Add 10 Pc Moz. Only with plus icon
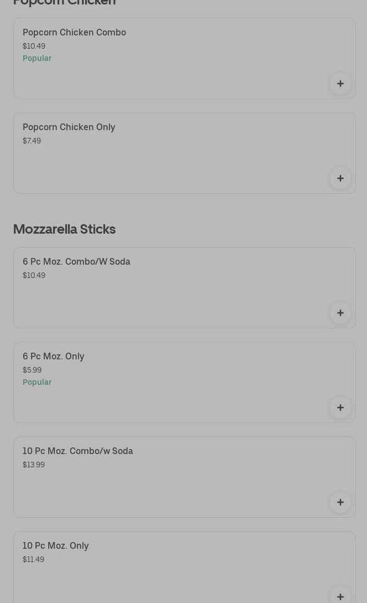The width and height of the screenshot is (367, 603). [340, 596]
